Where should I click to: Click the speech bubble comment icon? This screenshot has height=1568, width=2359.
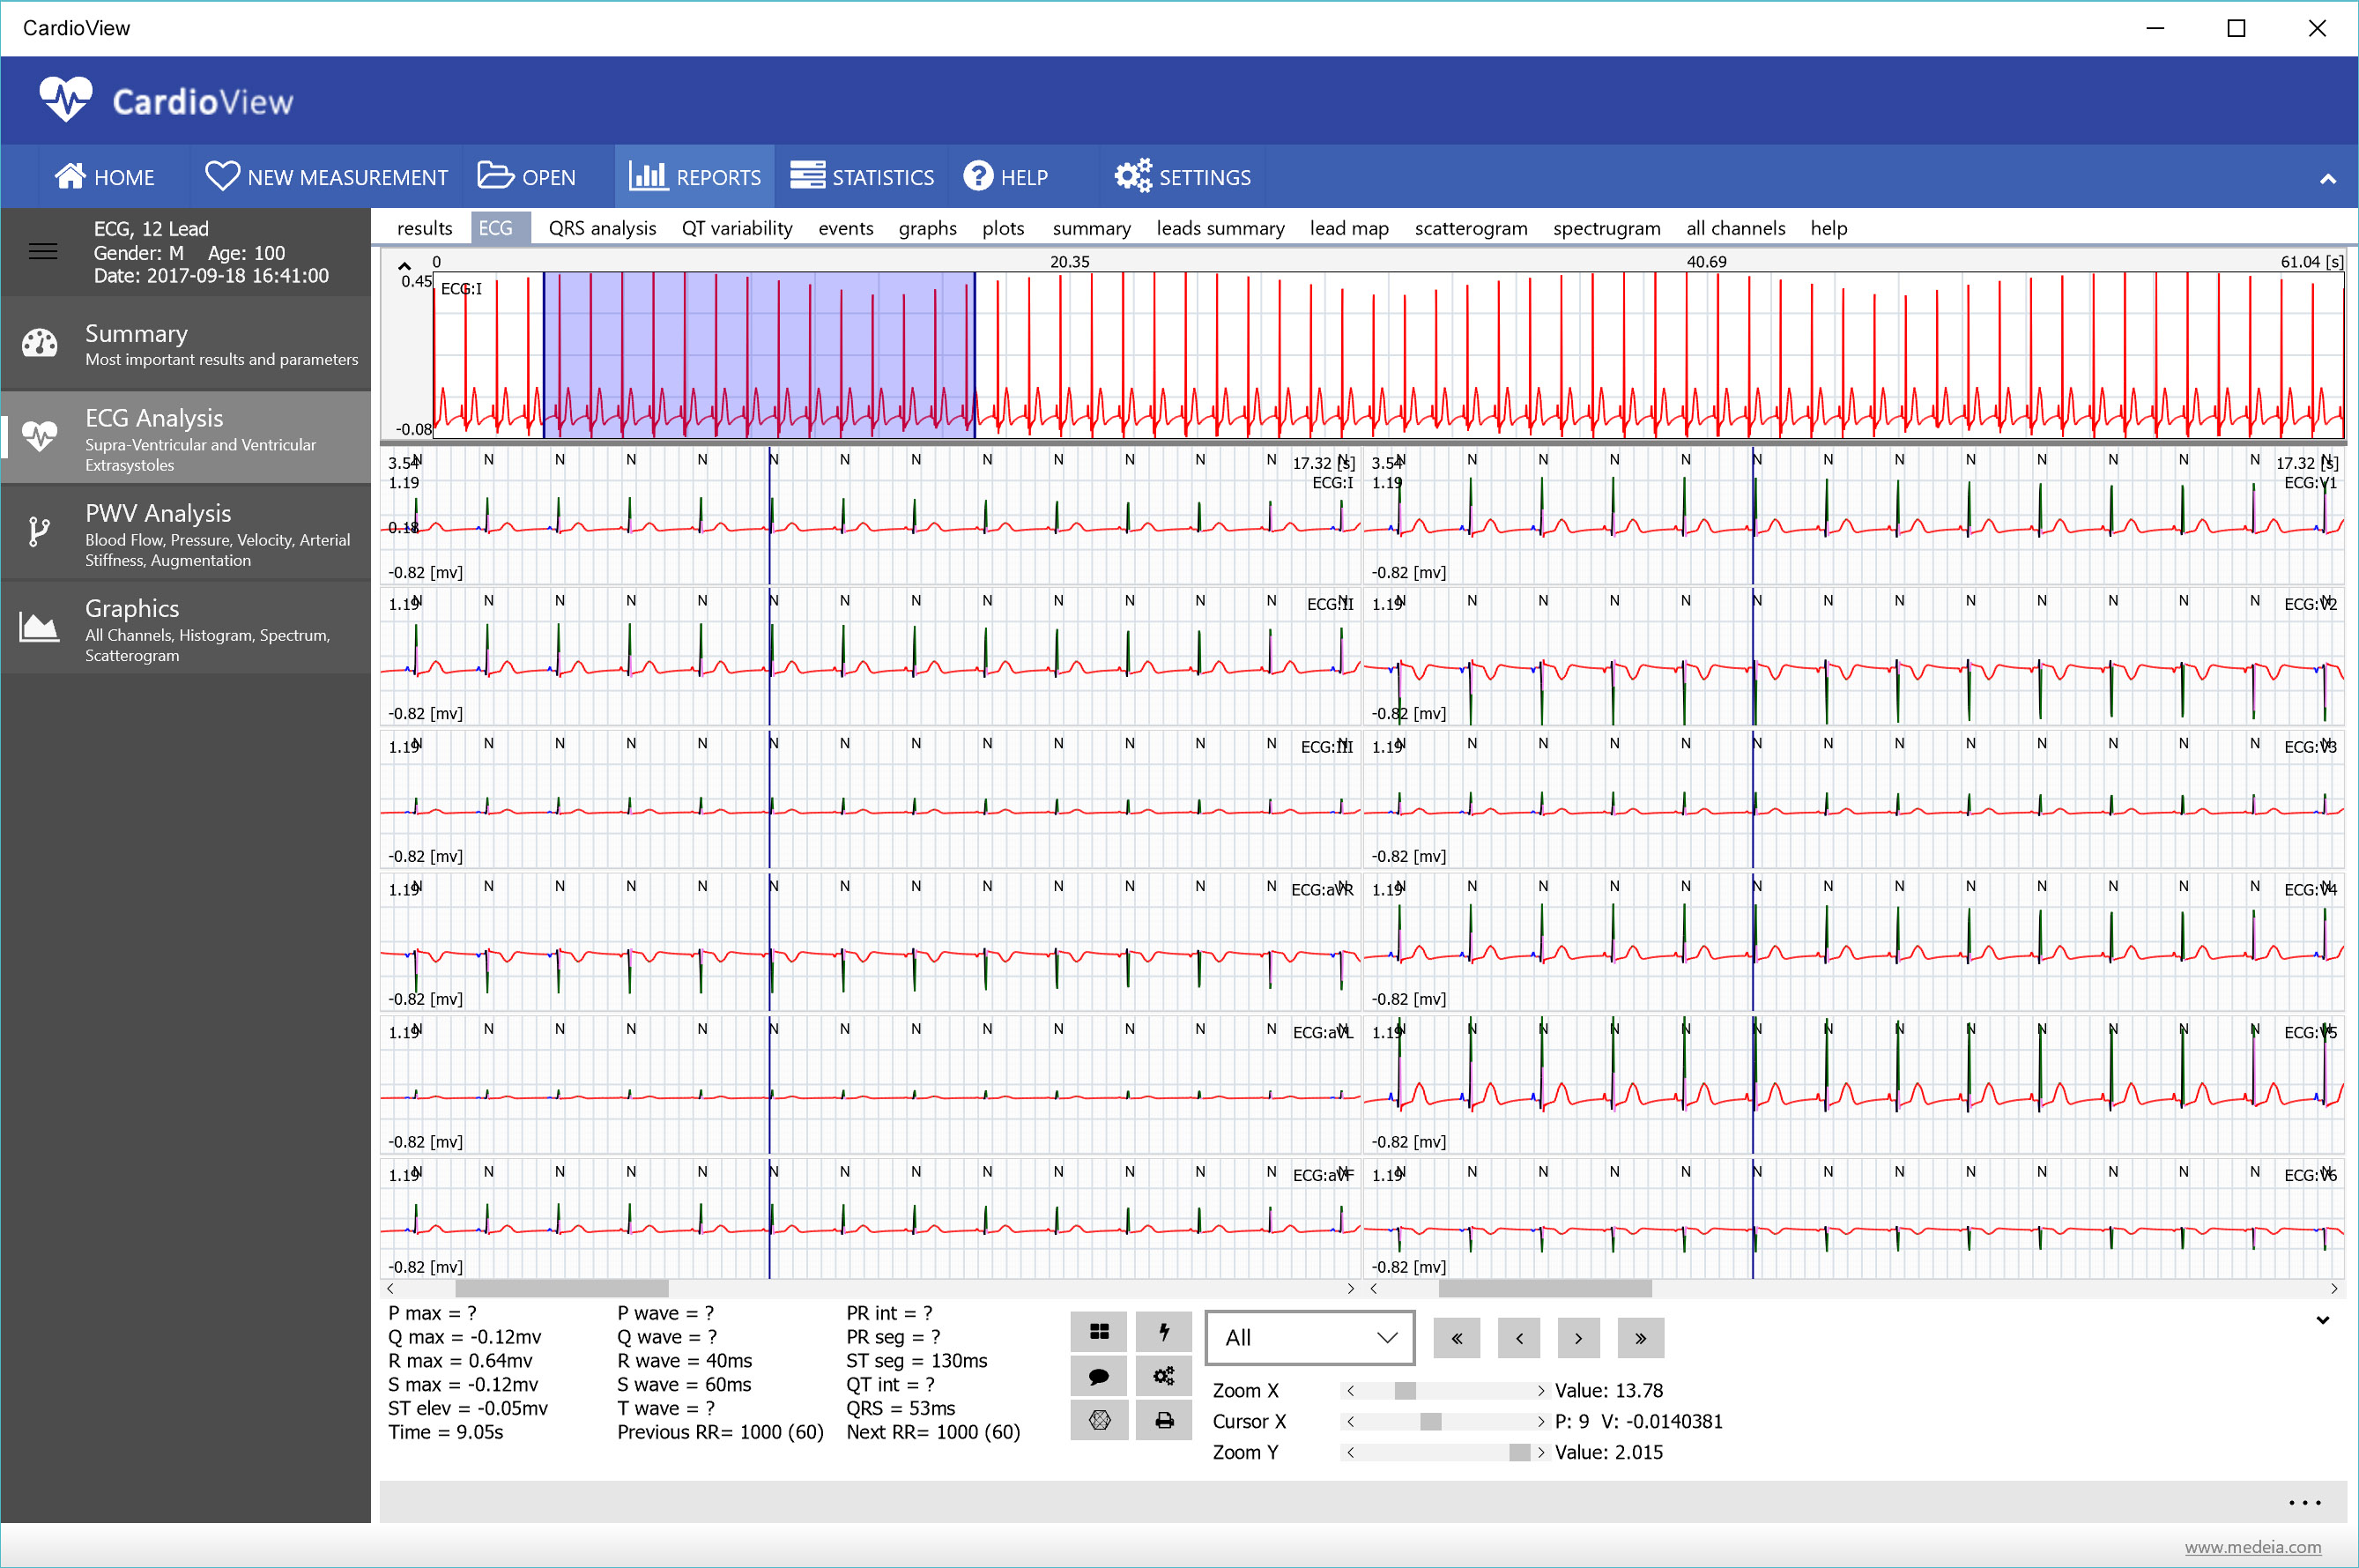pyautogui.click(x=1100, y=1376)
